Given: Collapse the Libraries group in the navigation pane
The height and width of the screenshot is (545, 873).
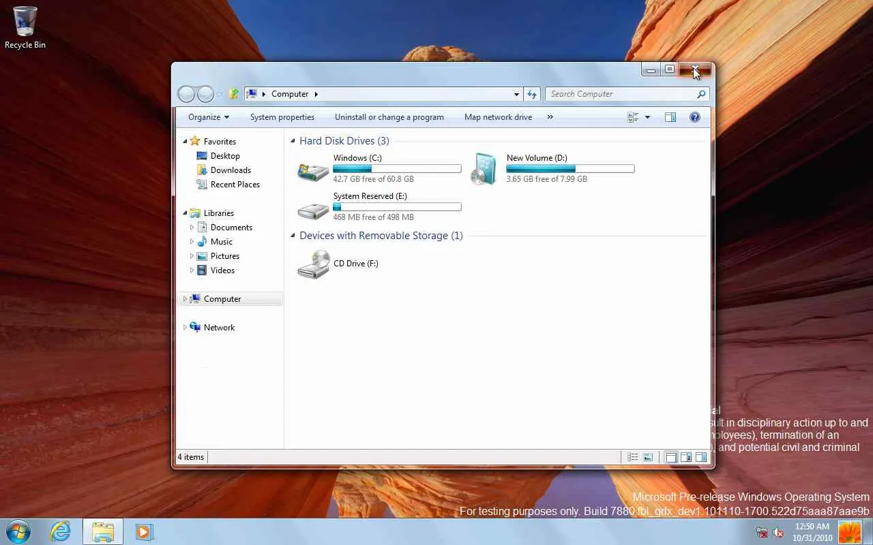Looking at the screenshot, I should [x=185, y=213].
